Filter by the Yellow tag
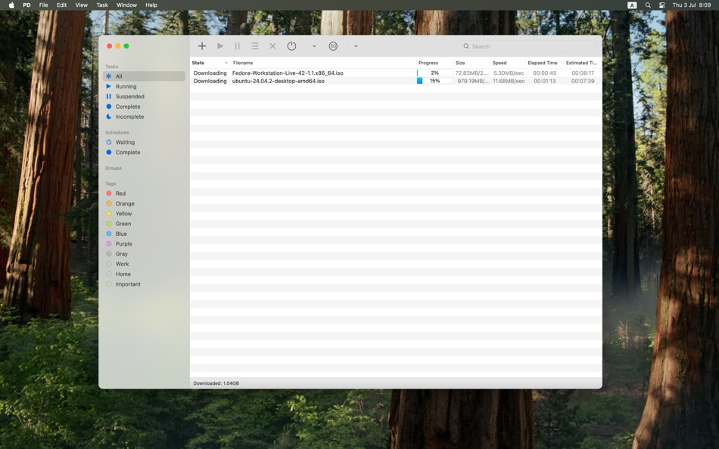Screen dimensions: 719x449 tap(145, 213)
